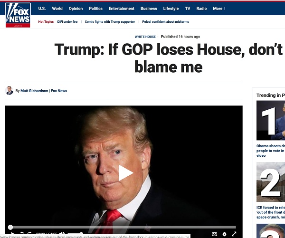This screenshot has height=238, width=285.
Task: Open the video settings gear
Action: pos(225,234)
